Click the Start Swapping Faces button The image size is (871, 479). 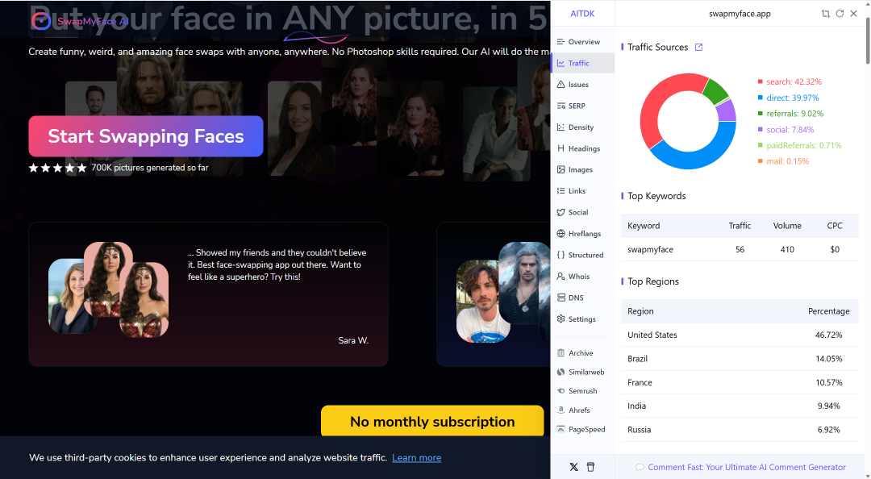(x=145, y=136)
